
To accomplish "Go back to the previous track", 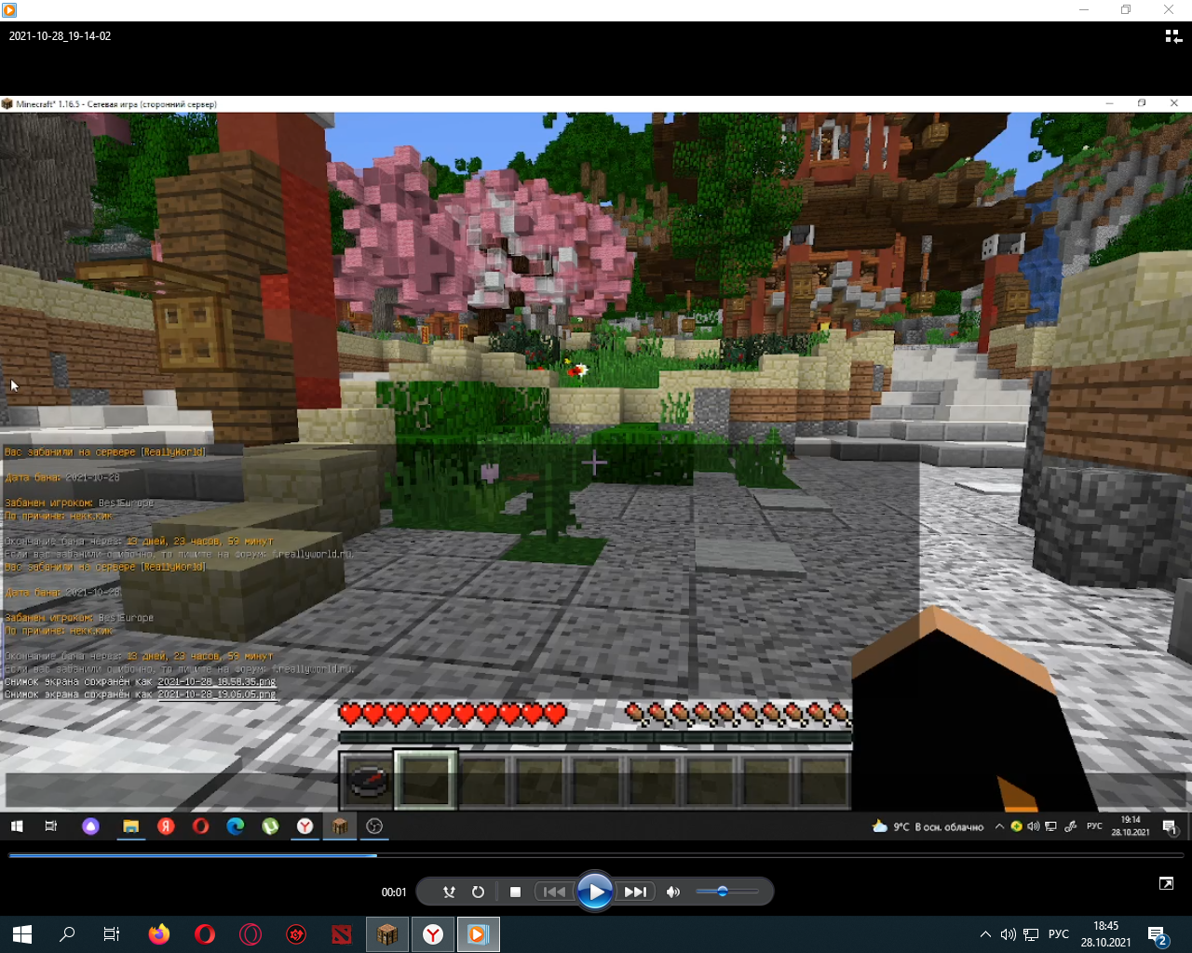I will point(554,892).
